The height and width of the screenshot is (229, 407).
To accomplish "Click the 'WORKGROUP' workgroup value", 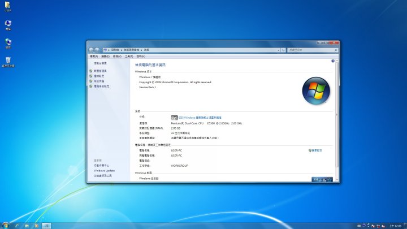I will pyautogui.click(x=179, y=166).
